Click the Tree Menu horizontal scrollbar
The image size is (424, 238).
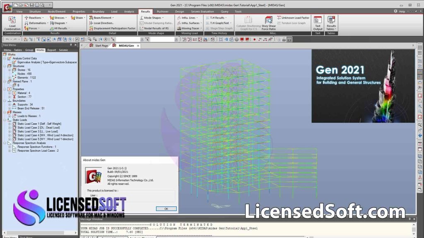click(x=39, y=233)
